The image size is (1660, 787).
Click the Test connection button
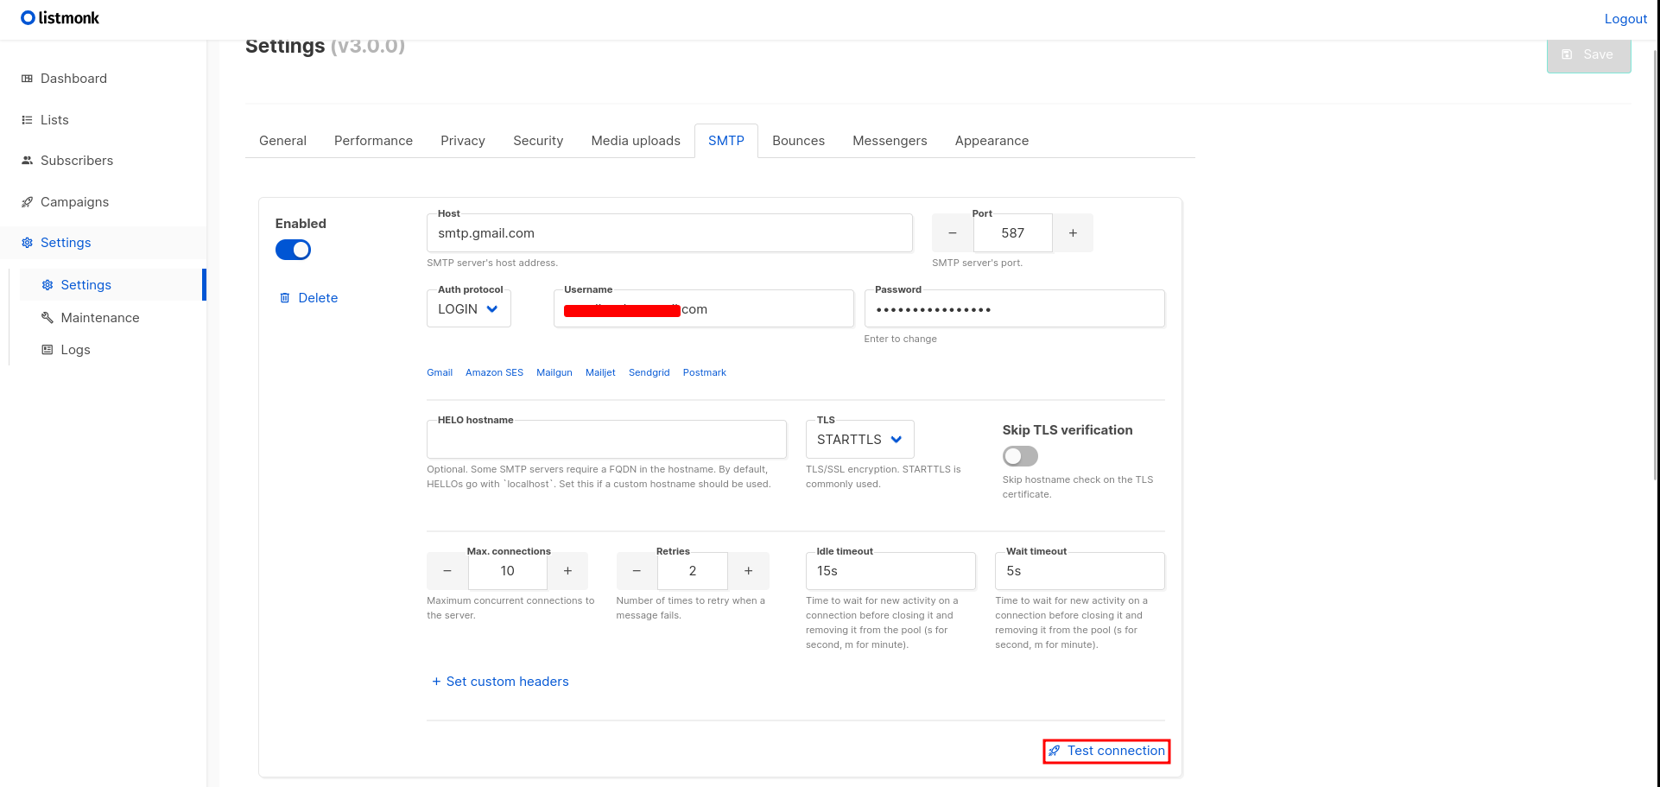click(x=1106, y=751)
